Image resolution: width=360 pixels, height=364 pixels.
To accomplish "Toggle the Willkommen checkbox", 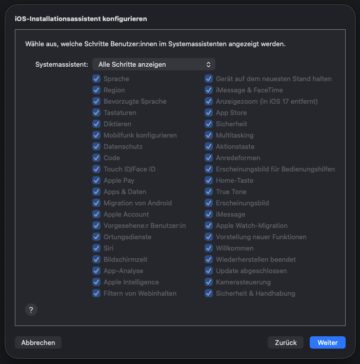I will [x=209, y=248].
